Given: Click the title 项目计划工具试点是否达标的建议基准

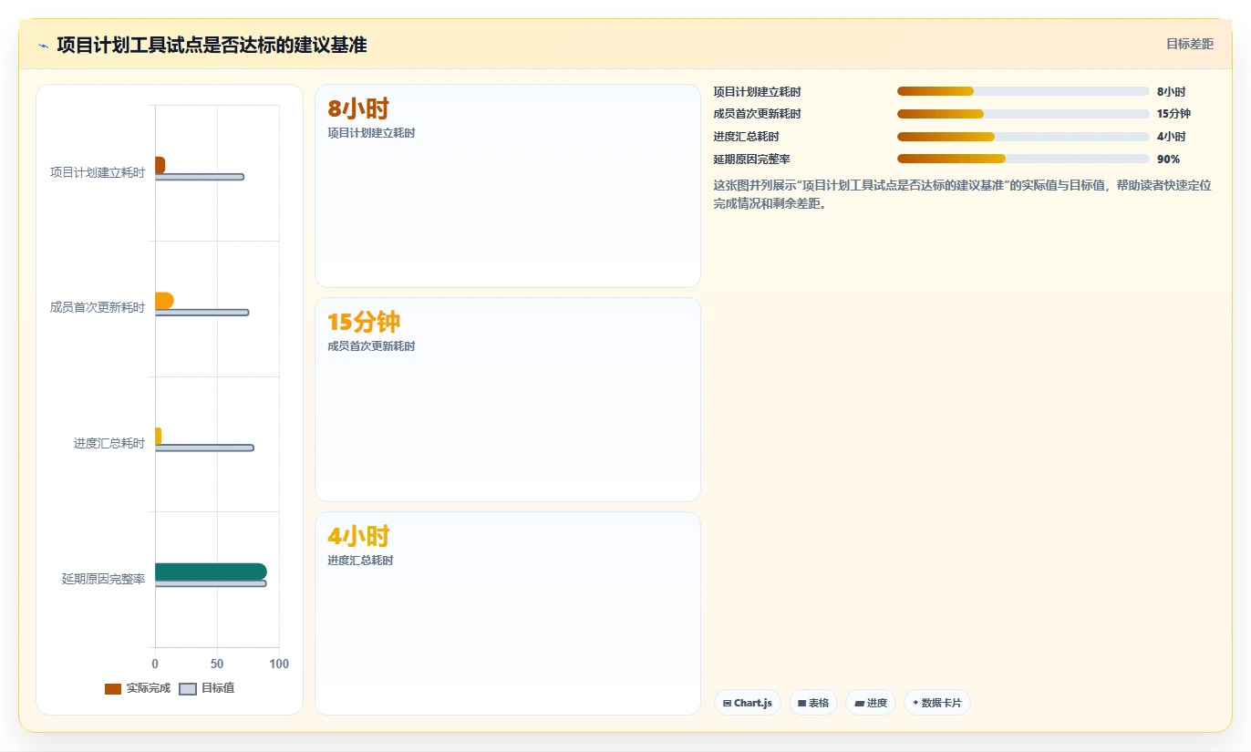Looking at the screenshot, I should tap(212, 45).
